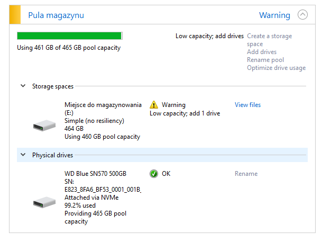This screenshot has width=322, height=241.
Task: Click the green pool capacity bar
Action: 70,36
